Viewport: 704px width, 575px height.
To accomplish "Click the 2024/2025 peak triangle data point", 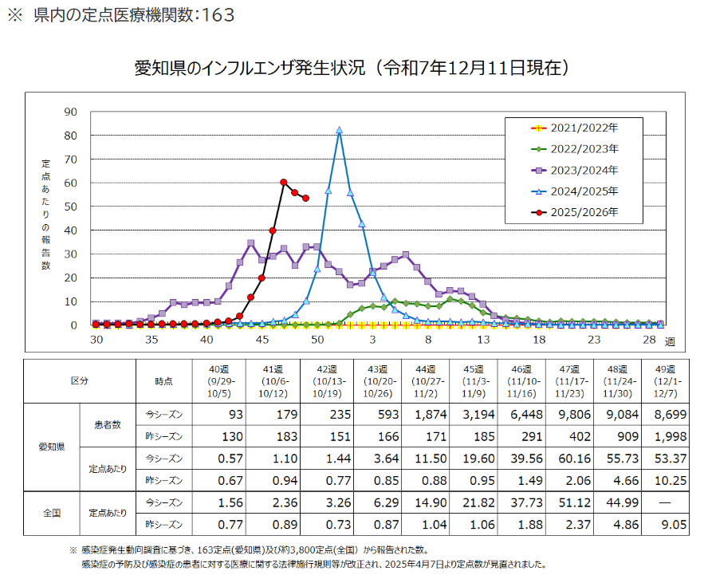I will 340,130.
